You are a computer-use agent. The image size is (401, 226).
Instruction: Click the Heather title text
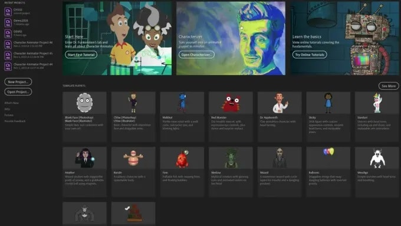click(x=70, y=172)
